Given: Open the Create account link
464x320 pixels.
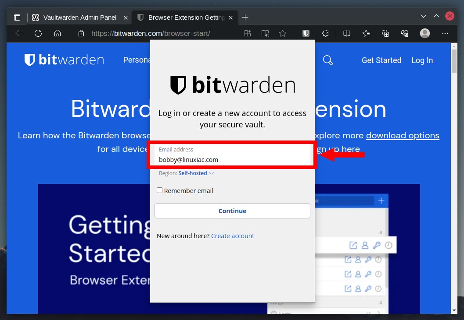Looking at the screenshot, I should point(233,236).
